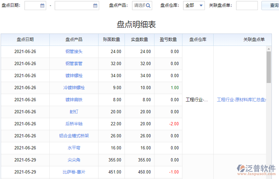The width and height of the screenshot is (279, 179).
Task: Open the start date calendar picker icon
Action: pos(42,6)
